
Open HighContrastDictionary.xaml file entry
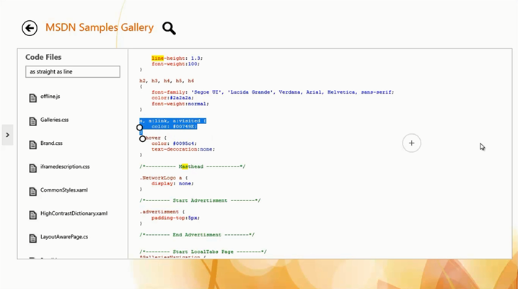(x=74, y=213)
